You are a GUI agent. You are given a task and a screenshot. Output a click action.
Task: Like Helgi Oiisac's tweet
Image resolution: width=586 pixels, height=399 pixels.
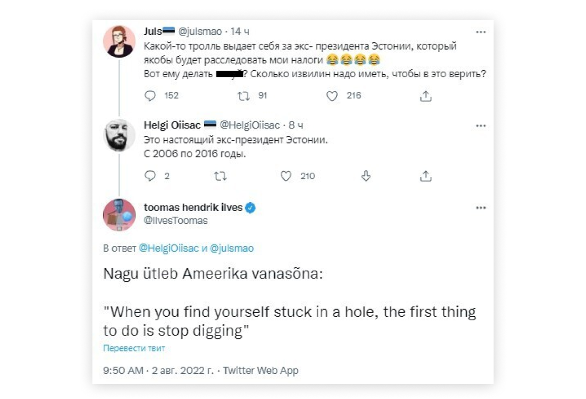coord(286,176)
